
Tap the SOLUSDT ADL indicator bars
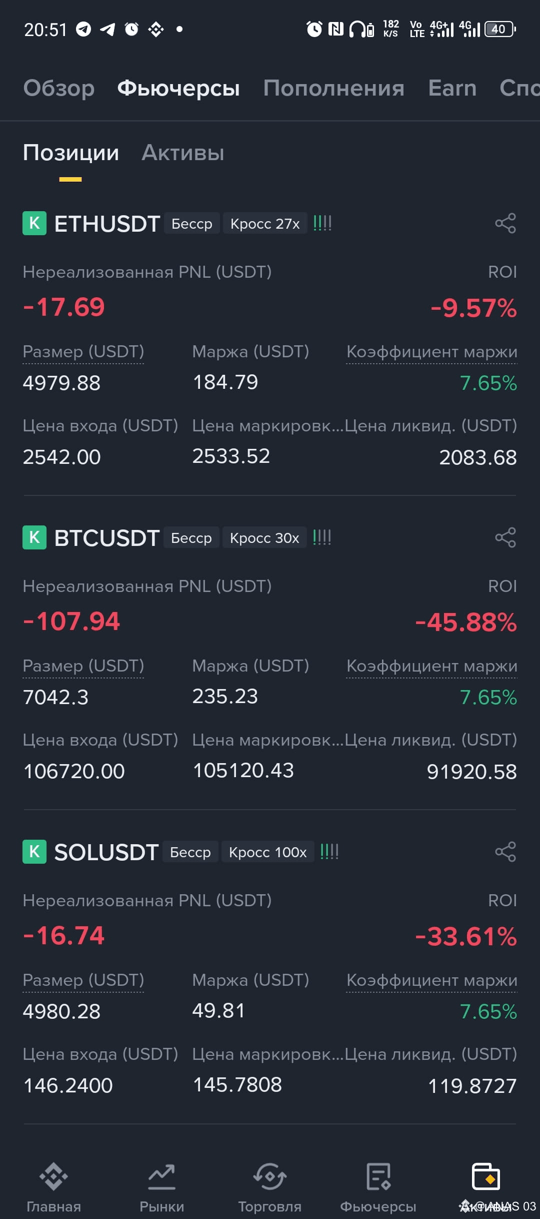(329, 852)
